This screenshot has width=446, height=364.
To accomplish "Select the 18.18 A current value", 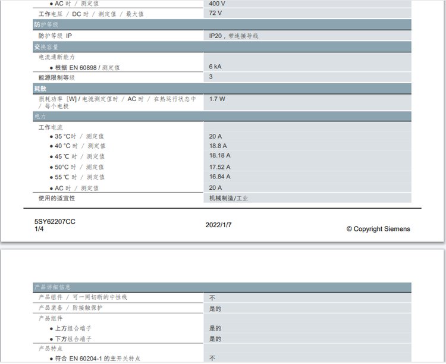I will 219,156.
